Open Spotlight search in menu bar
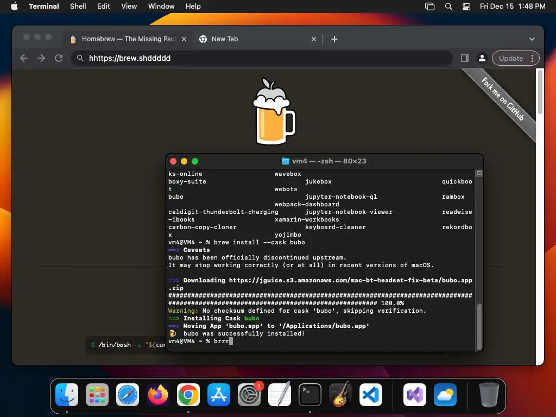 (448, 6)
